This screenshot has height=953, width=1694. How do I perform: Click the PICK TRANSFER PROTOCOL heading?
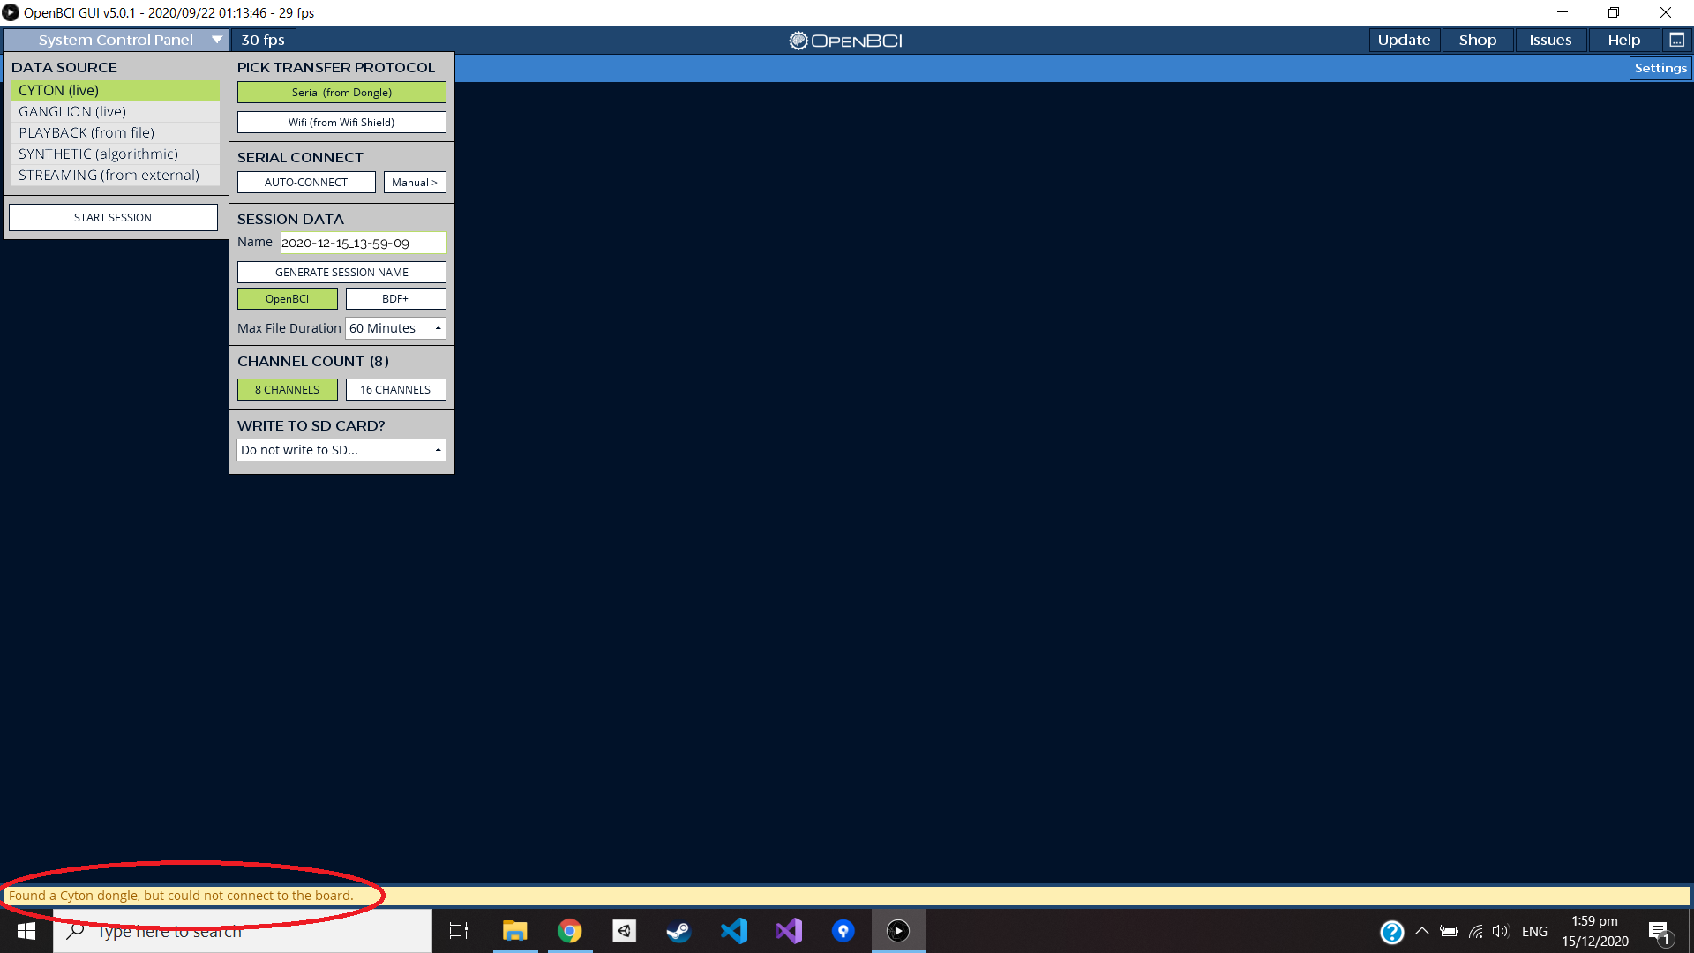336,68
